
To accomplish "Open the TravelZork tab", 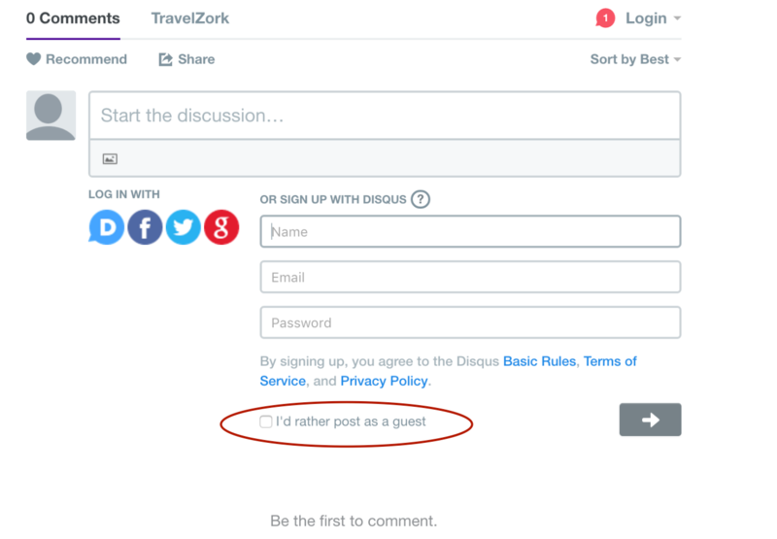I will [x=190, y=18].
